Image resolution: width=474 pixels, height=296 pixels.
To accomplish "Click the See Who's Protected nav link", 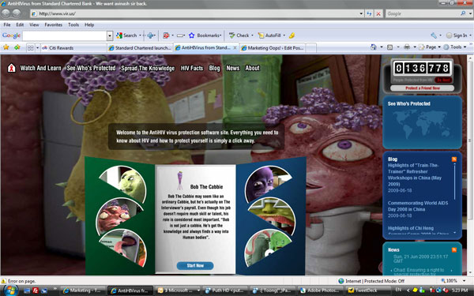I will coord(91,68).
